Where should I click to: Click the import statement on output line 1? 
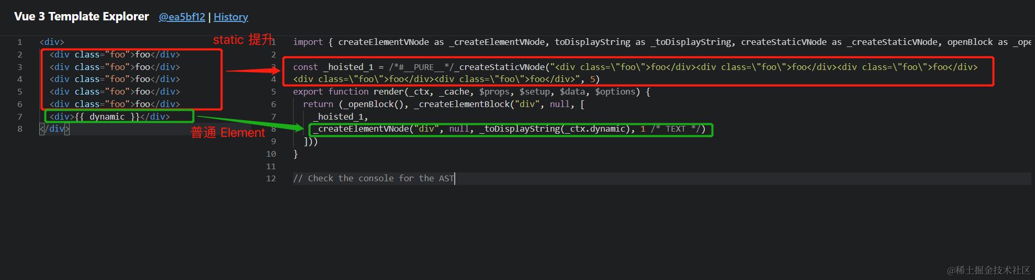coord(661,42)
